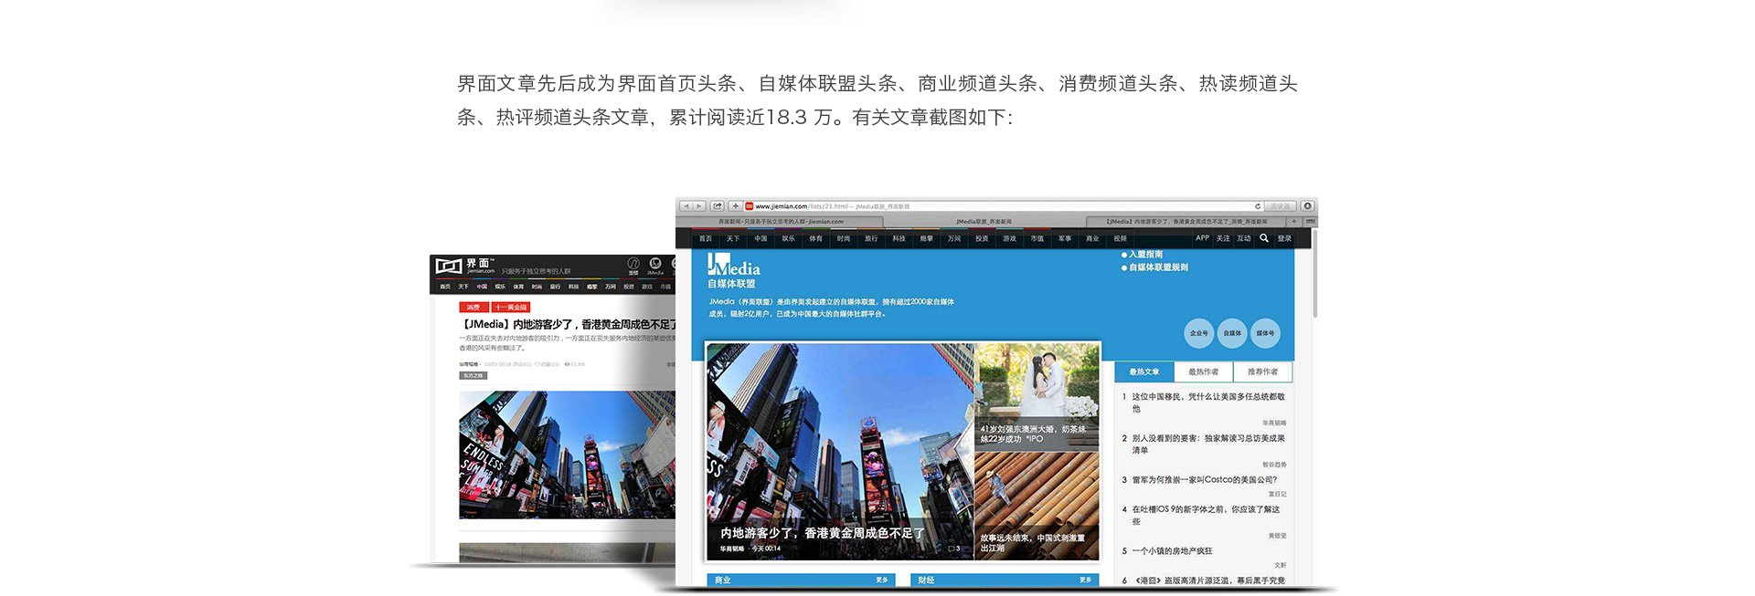The image size is (1755, 596).
Task: Open the Costco article in hot list
Action: tap(1204, 479)
